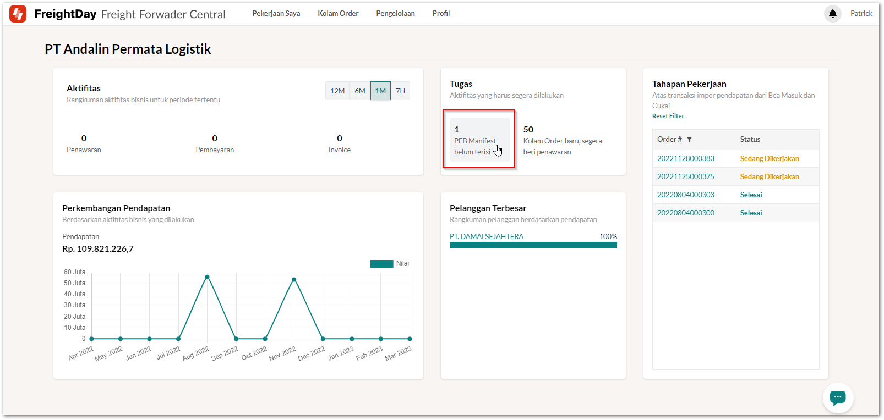The image size is (884, 420).
Task: Open the notifications bell
Action: [x=832, y=14]
